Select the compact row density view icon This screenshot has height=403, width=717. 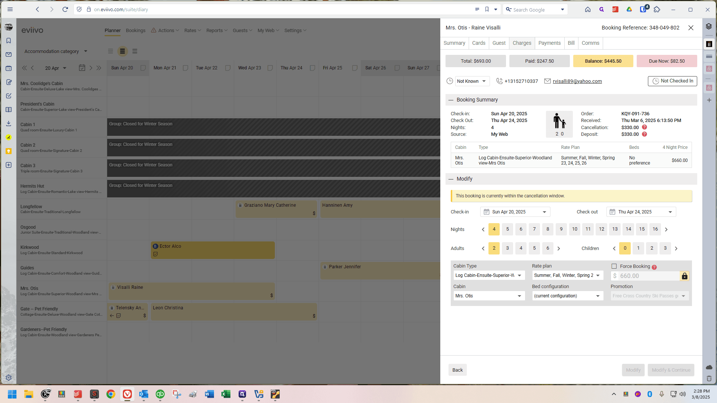point(111,51)
